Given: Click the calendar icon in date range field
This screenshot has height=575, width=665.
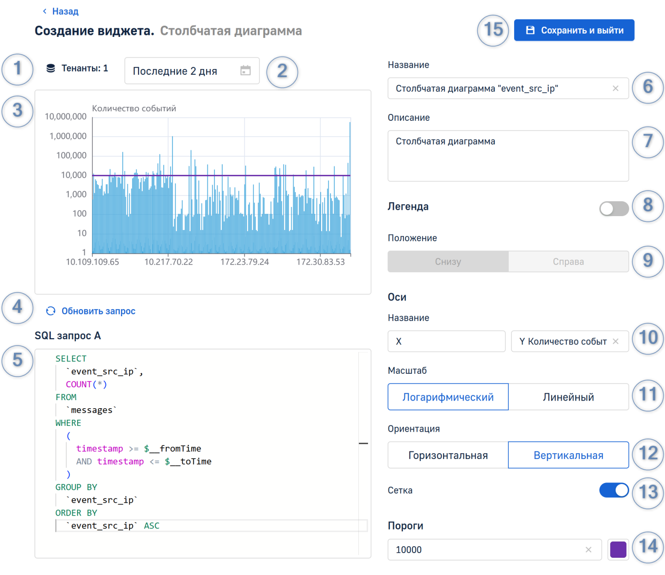Looking at the screenshot, I should click(245, 71).
